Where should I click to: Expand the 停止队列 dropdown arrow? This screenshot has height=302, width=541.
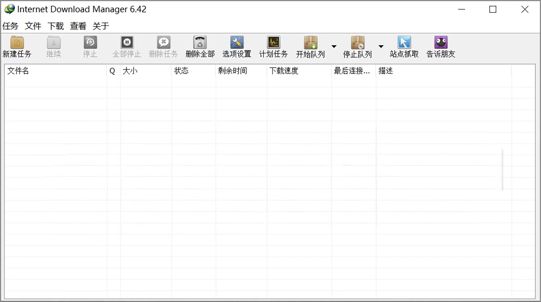click(x=381, y=47)
